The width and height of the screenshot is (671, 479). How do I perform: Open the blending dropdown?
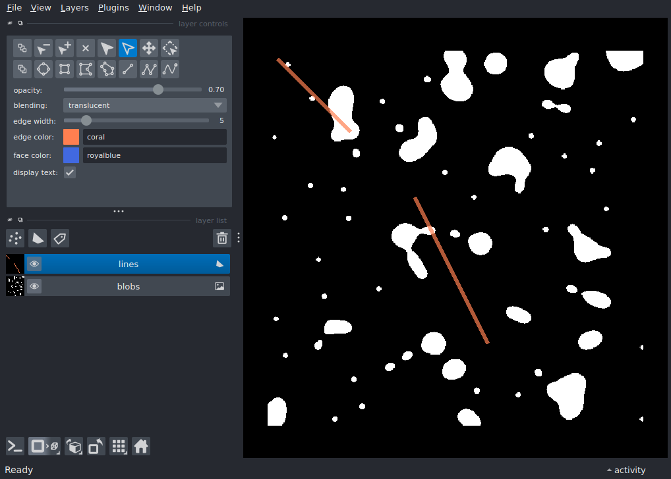click(144, 105)
